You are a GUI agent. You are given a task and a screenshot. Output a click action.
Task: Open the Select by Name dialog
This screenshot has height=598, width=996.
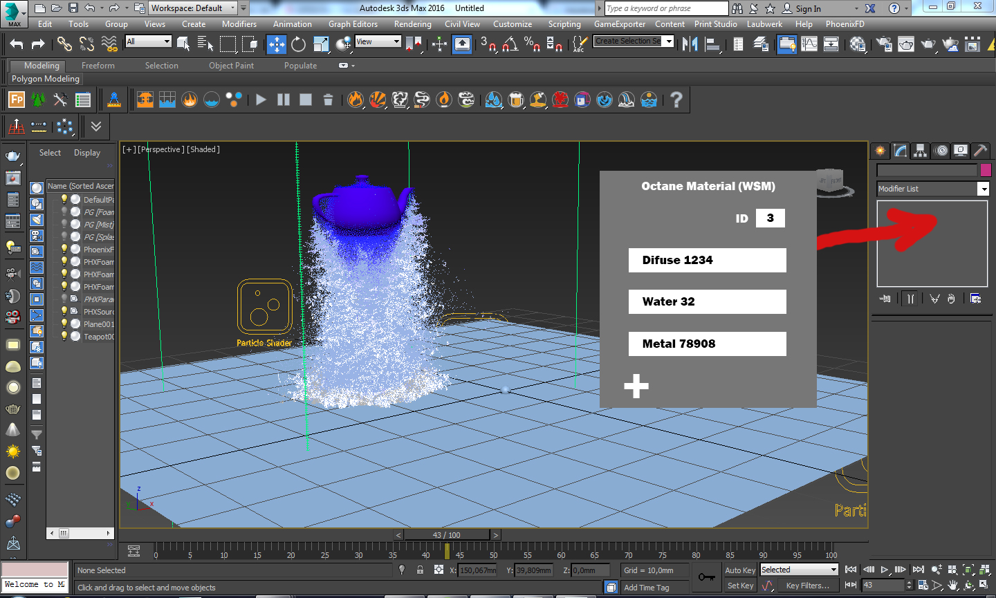[205, 44]
